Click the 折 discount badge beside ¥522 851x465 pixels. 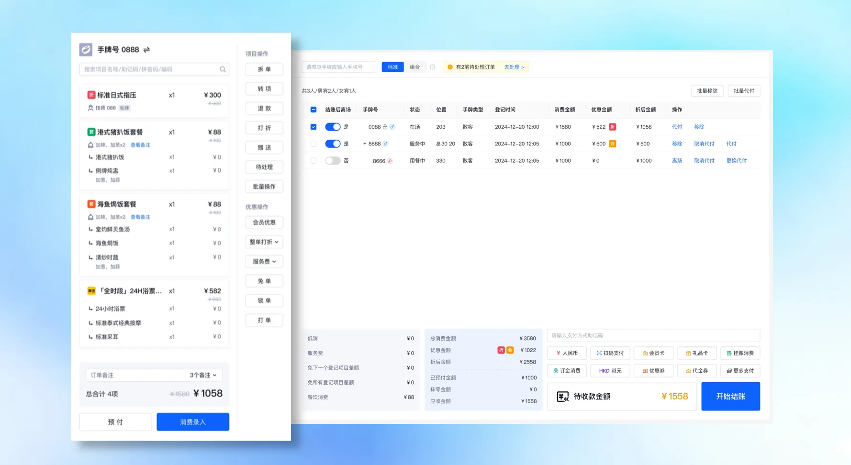613,127
